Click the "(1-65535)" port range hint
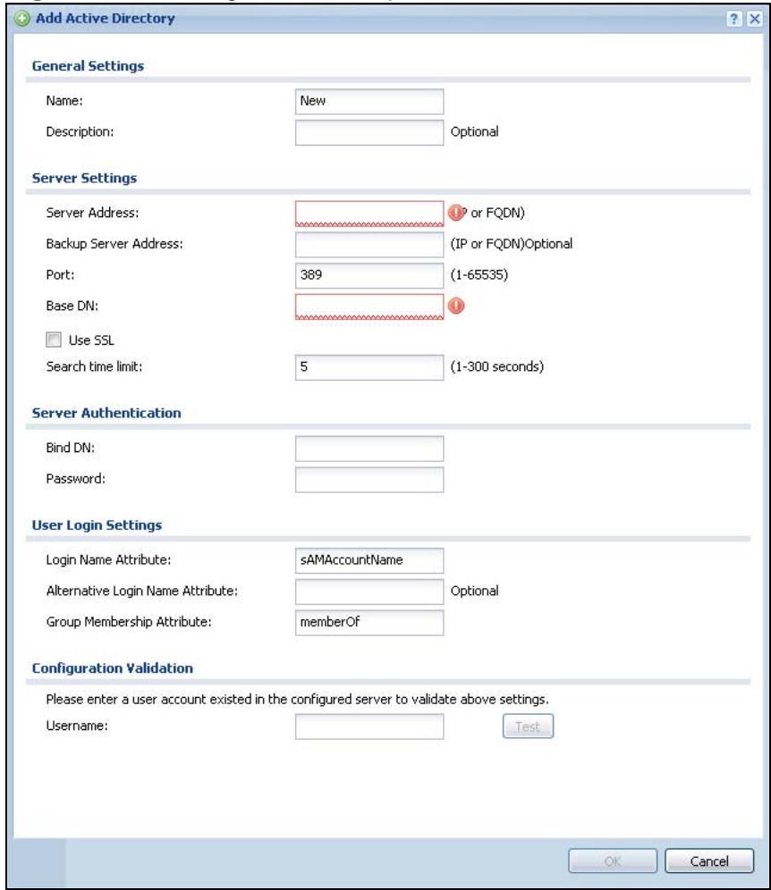Image resolution: width=771 pixels, height=890 pixels. [x=479, y=274]
